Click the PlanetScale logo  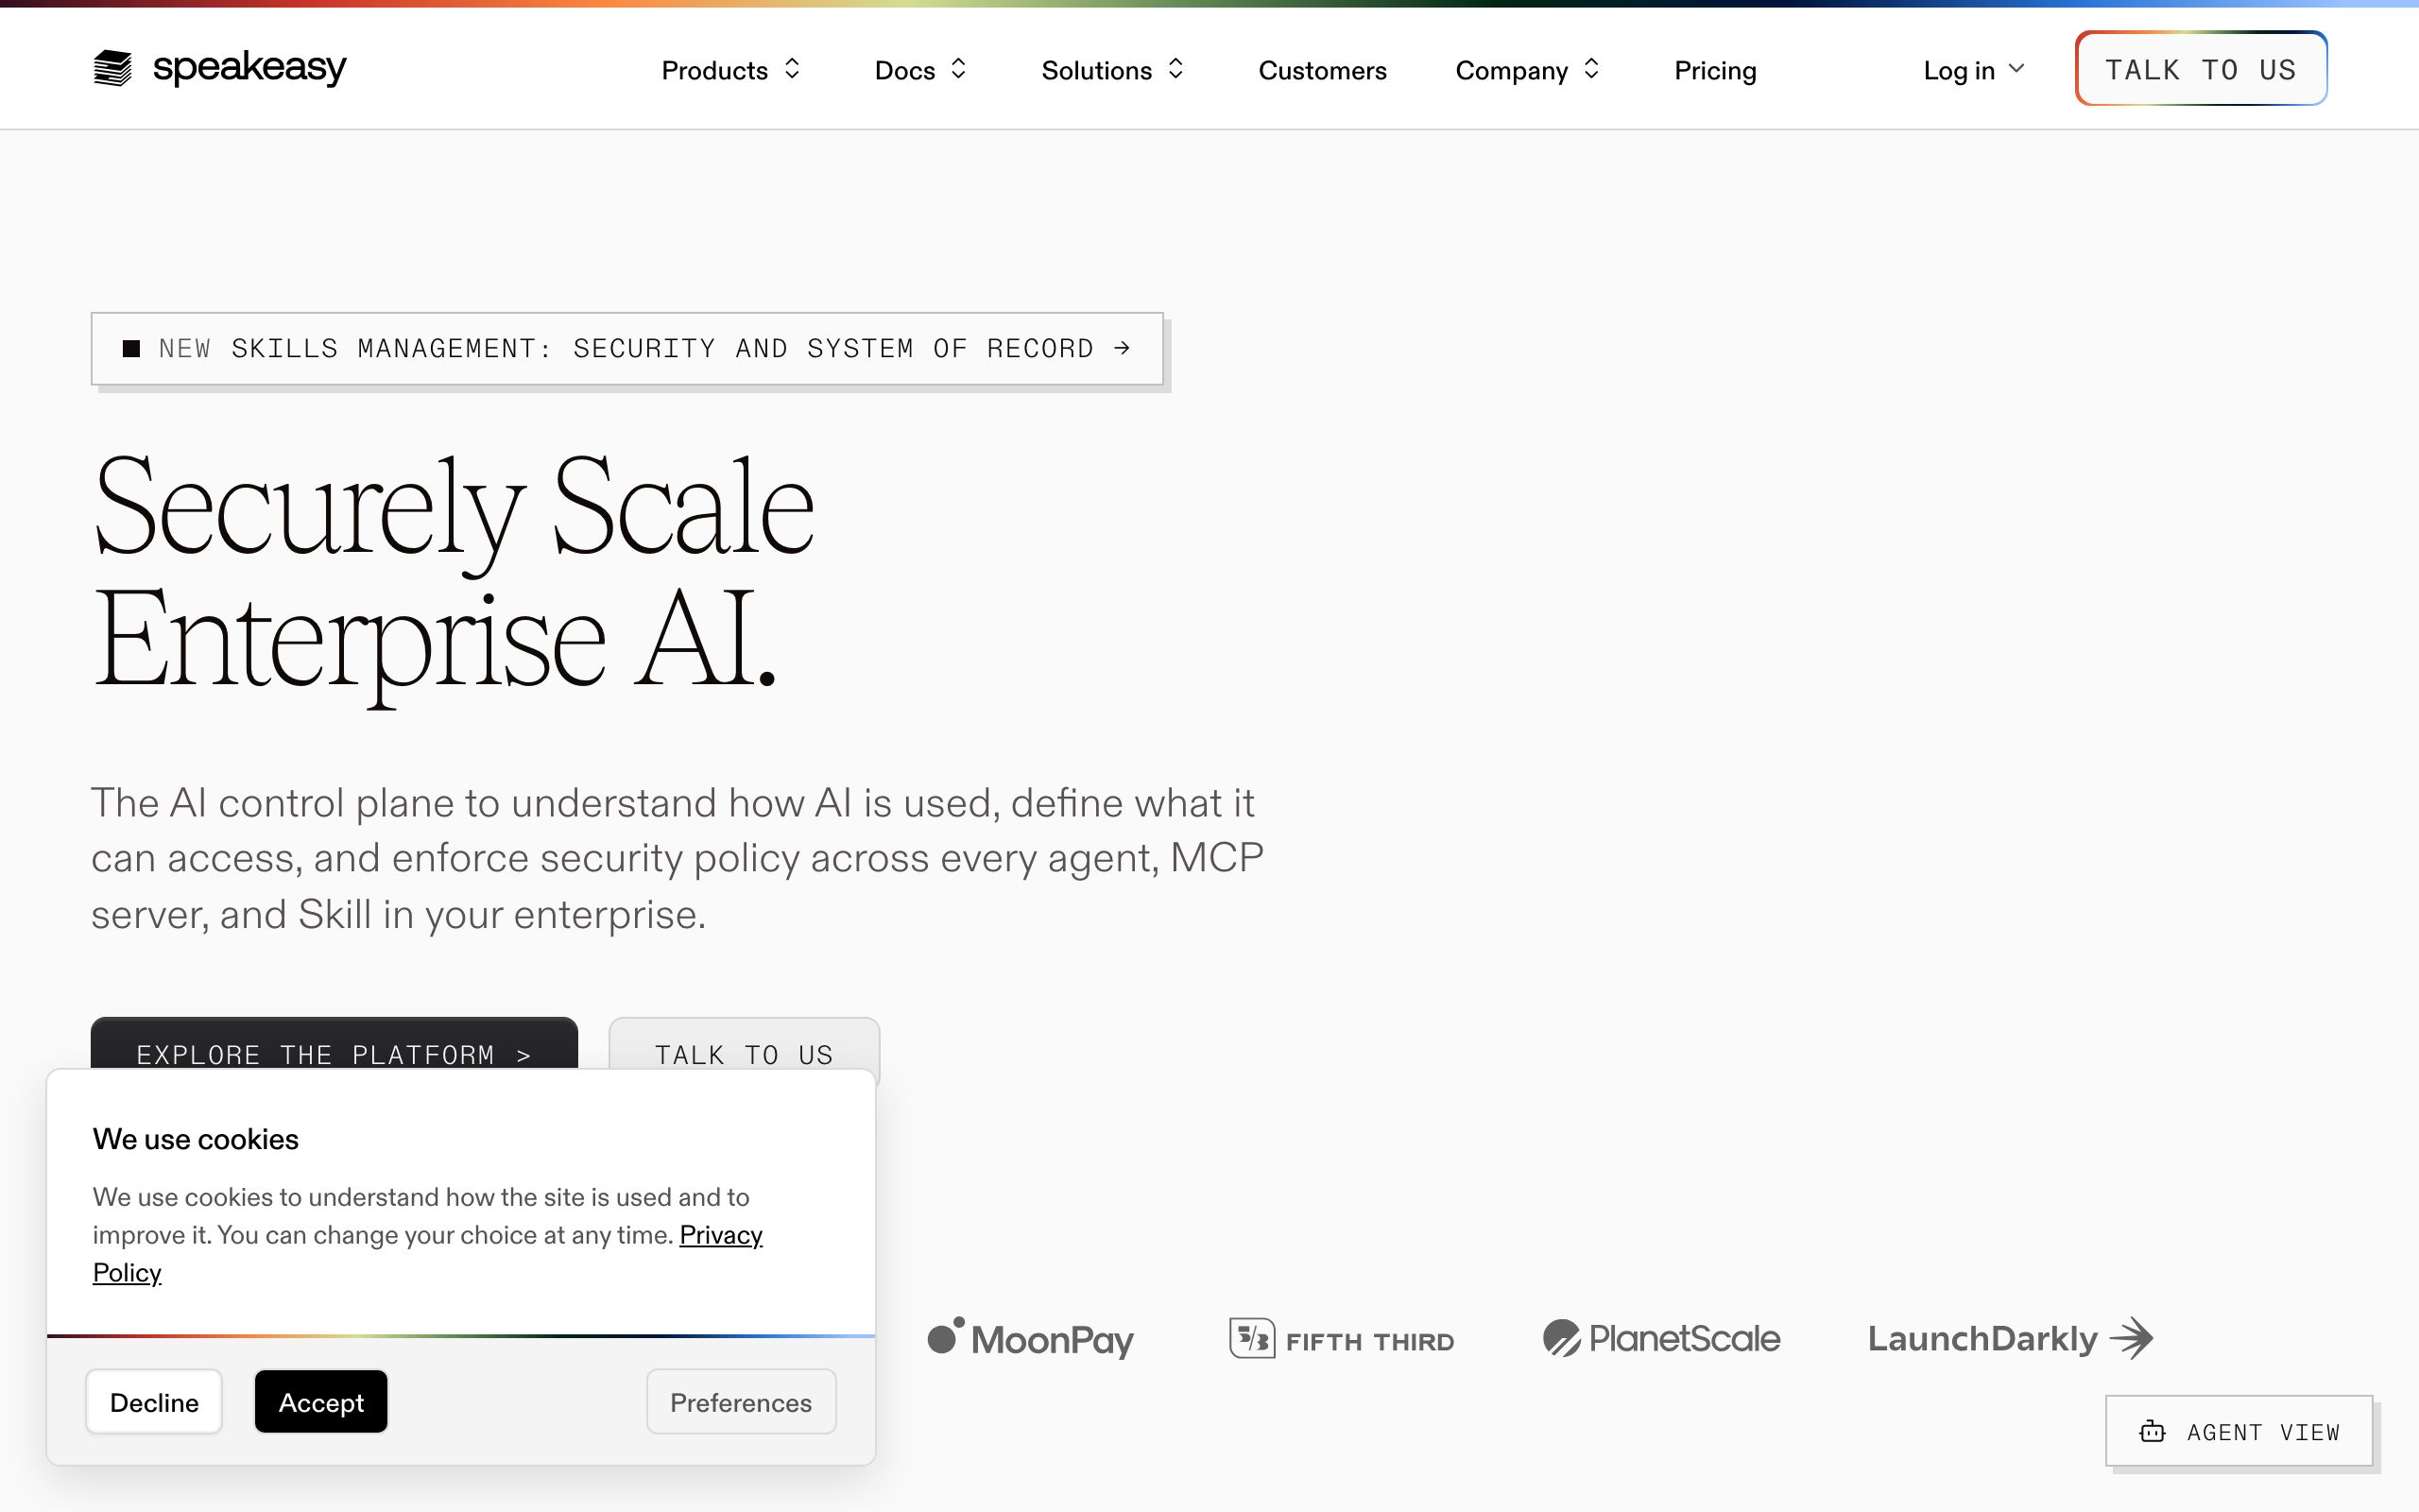click(1660, 1338)
